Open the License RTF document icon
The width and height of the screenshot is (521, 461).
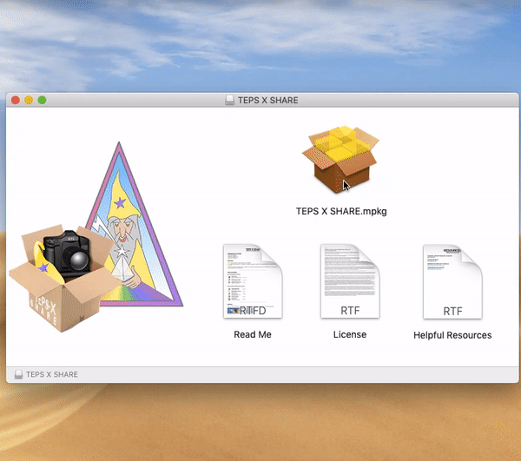pos(350,281)
